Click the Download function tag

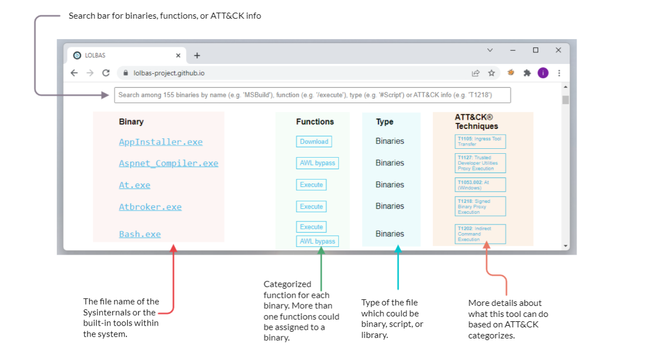[314, 142]
